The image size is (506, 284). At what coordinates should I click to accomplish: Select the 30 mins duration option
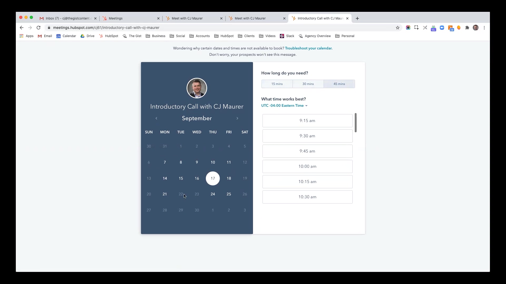tap(308, 84)
